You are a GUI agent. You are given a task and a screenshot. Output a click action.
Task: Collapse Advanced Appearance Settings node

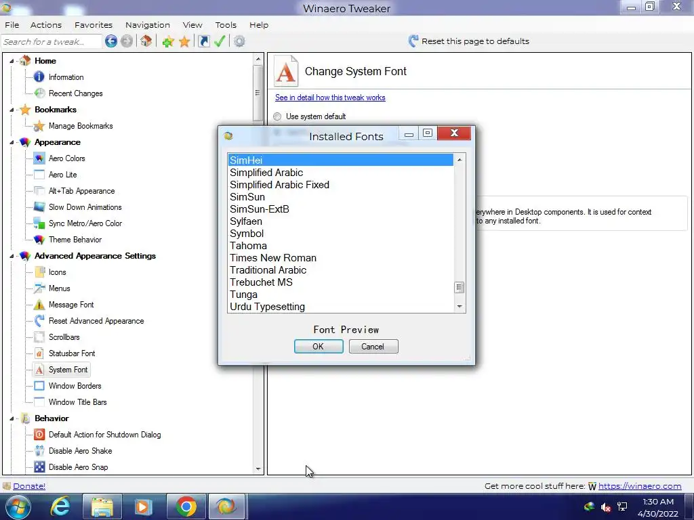pos(12,256)
